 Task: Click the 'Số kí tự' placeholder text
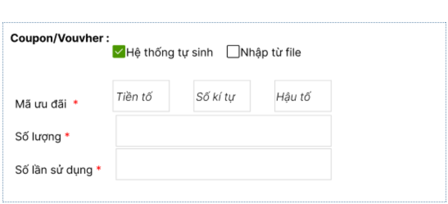click(215, 97)
